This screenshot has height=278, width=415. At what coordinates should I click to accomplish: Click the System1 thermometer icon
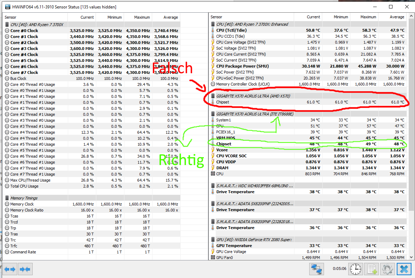point(213,120)
